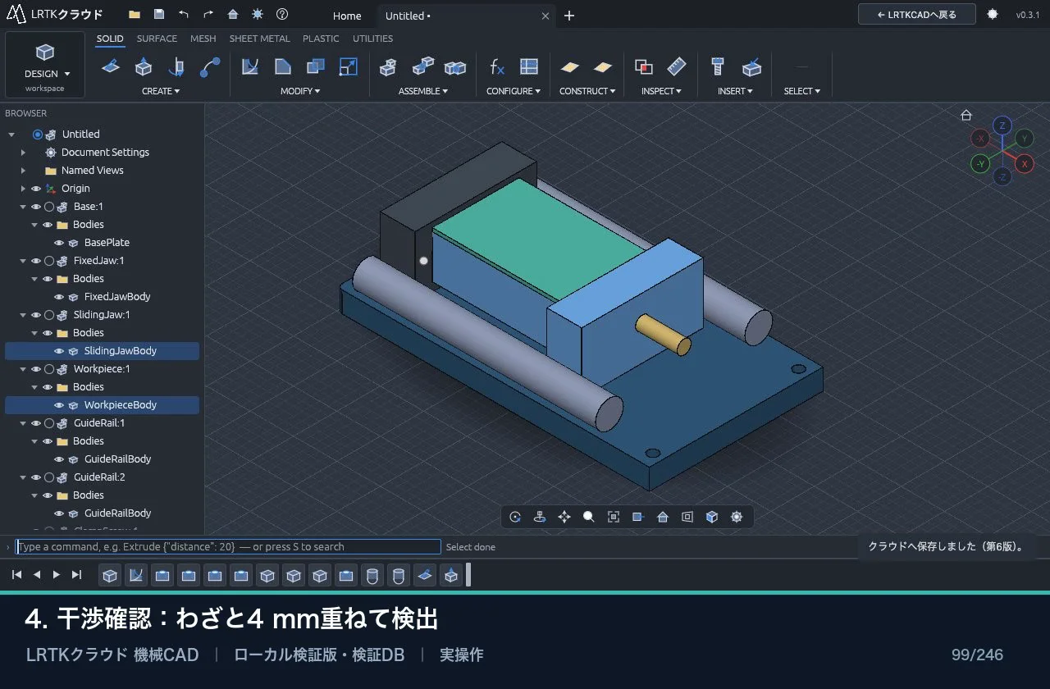Hide the WorkpieceBody using eye icon
The image size is (1050, 689).
click(59, 405)
